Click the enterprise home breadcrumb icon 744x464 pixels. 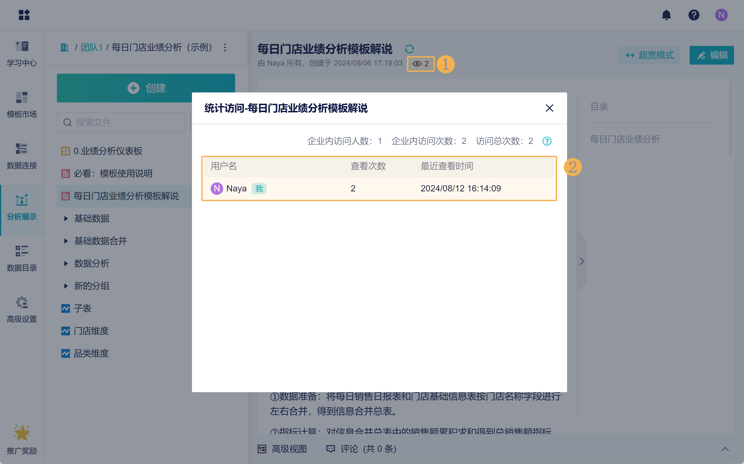point(64,47)
